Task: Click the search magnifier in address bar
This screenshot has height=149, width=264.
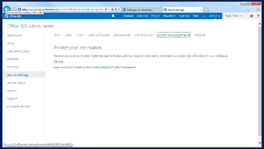Action: coord(106,9)
